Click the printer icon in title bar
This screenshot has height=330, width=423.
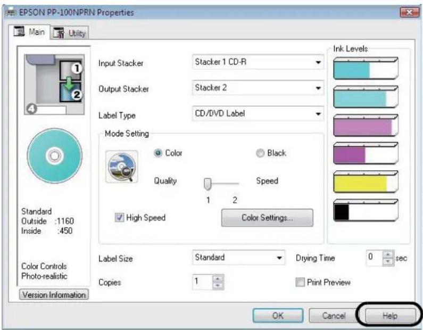click(11, 12)
